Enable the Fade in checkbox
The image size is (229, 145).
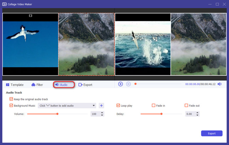pos(153,106)
